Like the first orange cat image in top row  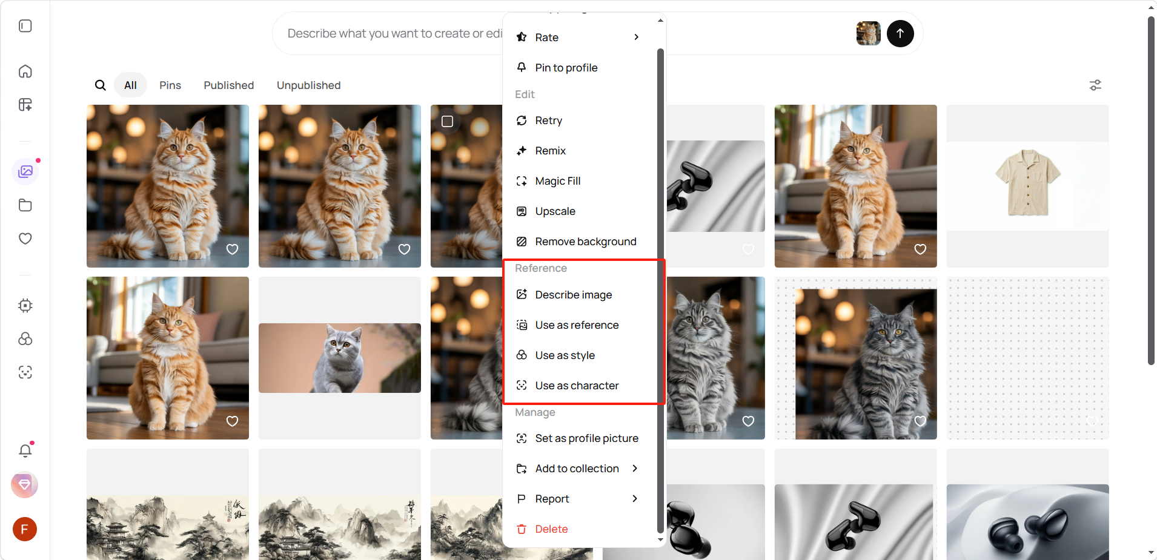point(233,249)
